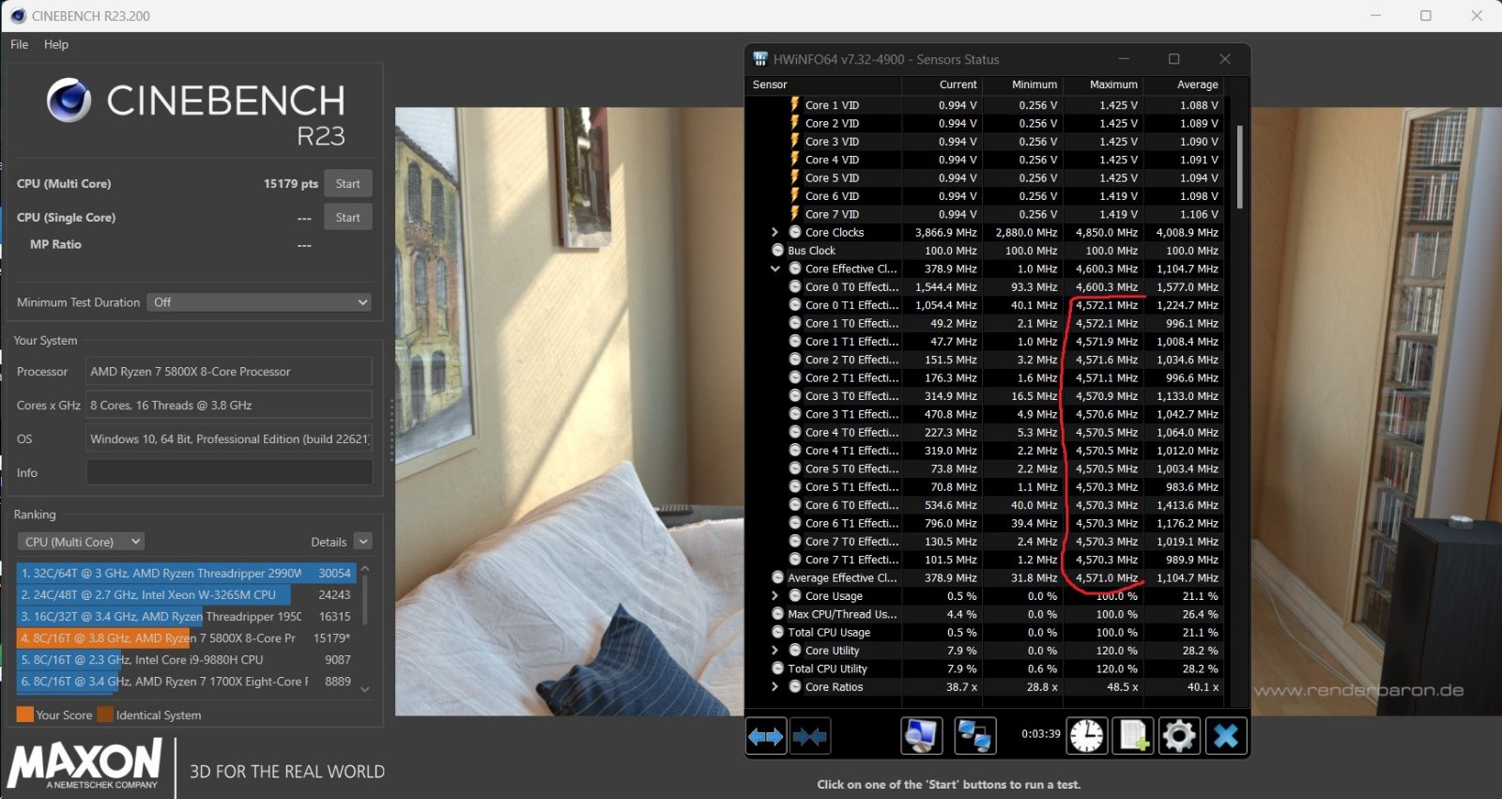This screenshot has width=1502, height=799.
Task: Click the lightning icon beside Core 1 VID
Action: [x=795, y=105]
